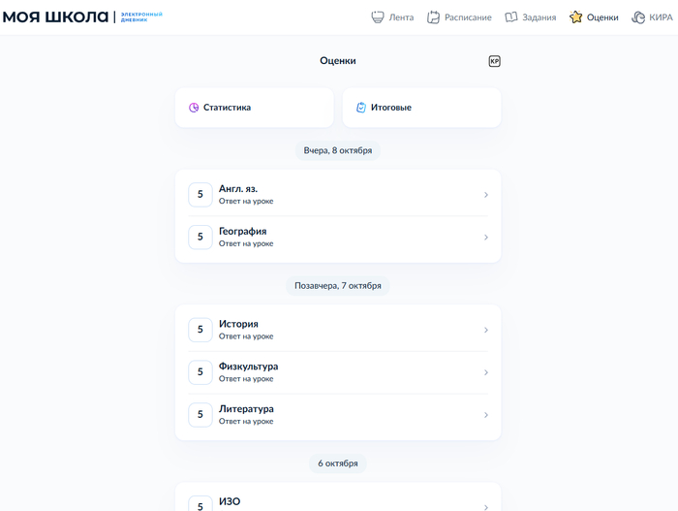
Task: Click the Задания book icon
Action: tap(511, 17)
